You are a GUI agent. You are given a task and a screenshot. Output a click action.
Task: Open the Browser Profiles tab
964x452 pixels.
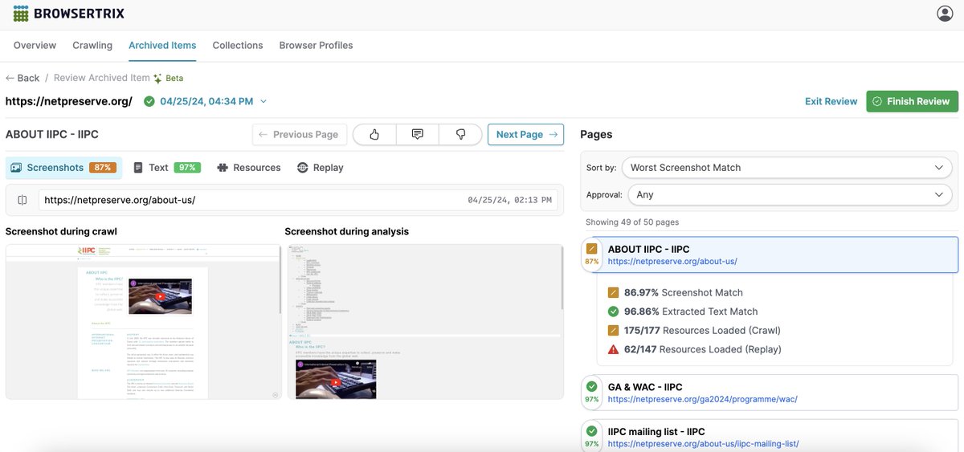[x=316, y=46]
